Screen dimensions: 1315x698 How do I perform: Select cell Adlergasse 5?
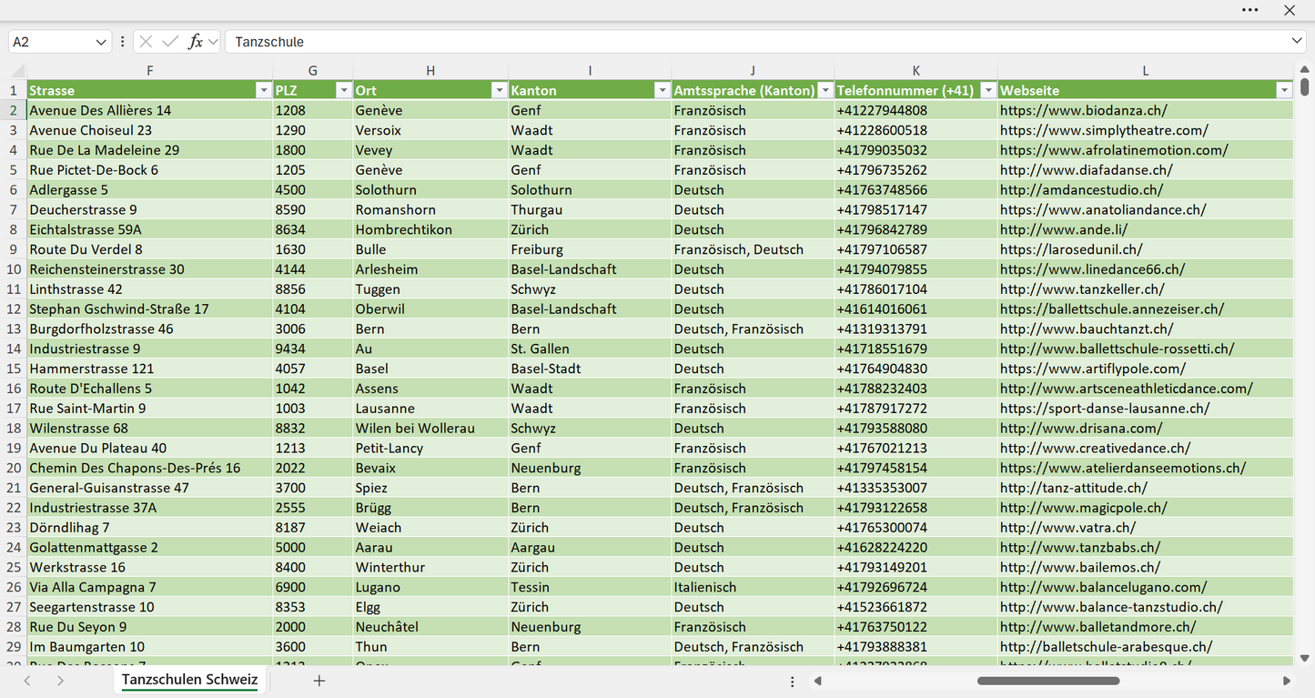pyautogui.click(x=149, y=190)
